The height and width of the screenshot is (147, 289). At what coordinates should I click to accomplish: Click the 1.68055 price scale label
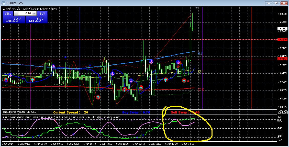pos(282,90)
